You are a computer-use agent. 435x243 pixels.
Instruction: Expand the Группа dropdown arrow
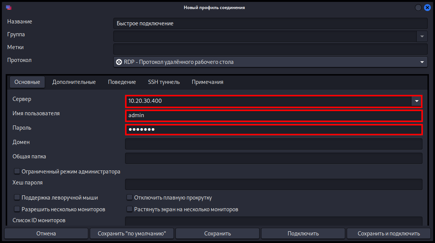[x=422, y=36]
